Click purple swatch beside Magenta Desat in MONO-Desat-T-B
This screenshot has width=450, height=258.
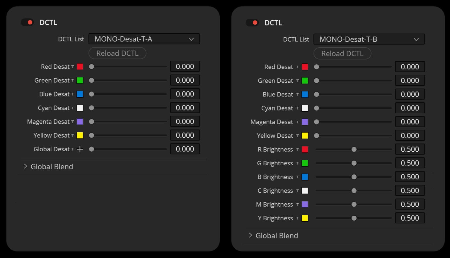305,122
